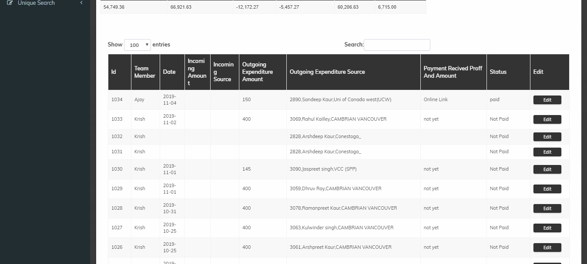The image size is (587, 264).
Task: Click the 'paid' status of row 1034
Action: [x=494, y=99]
